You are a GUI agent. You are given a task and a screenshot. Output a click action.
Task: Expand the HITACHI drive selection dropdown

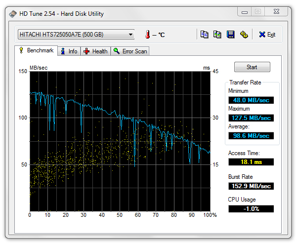tap(130, 35)
